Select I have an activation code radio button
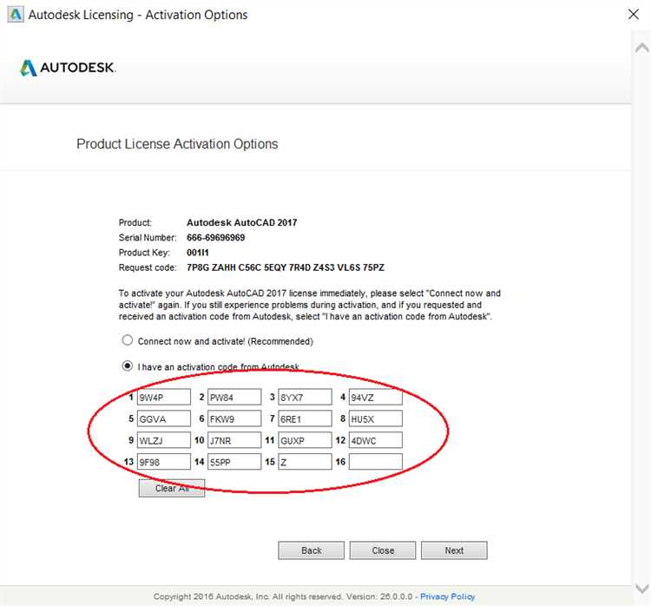 (127, 366)
